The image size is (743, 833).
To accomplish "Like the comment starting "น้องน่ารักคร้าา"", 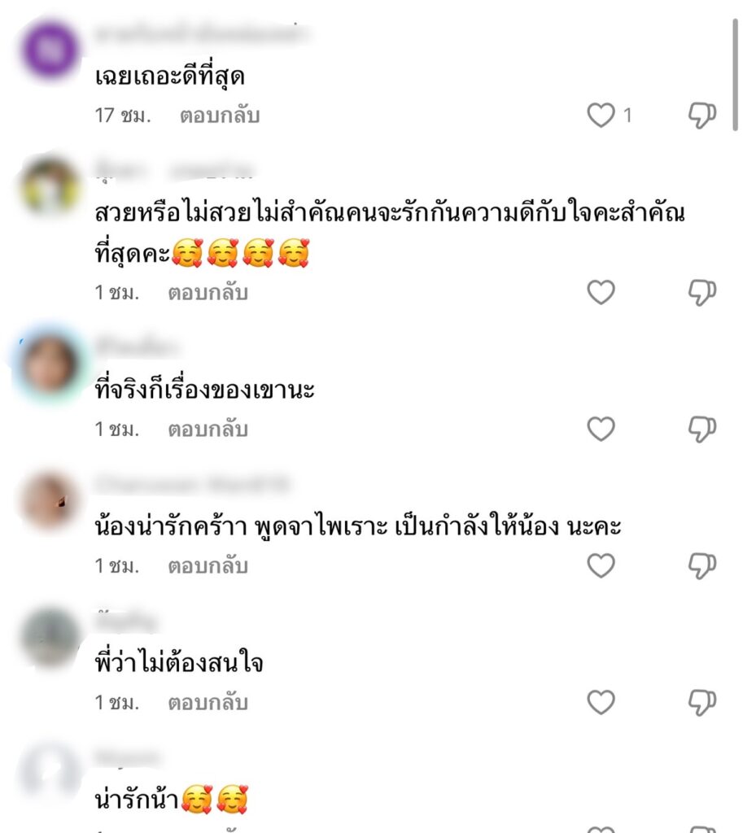I will (x=601, y=565).
